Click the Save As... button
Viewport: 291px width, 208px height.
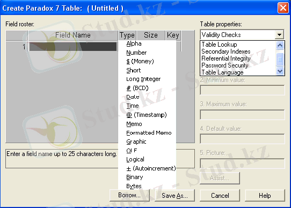[x=174, y=195]
